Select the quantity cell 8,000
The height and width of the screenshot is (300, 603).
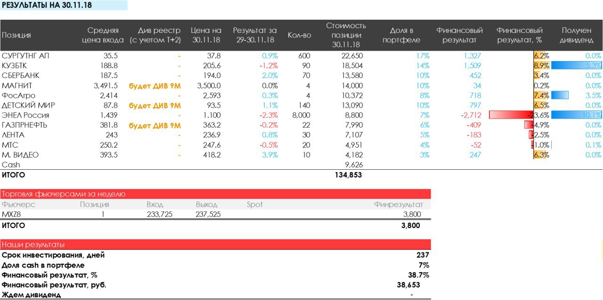[x=301, y=115]
